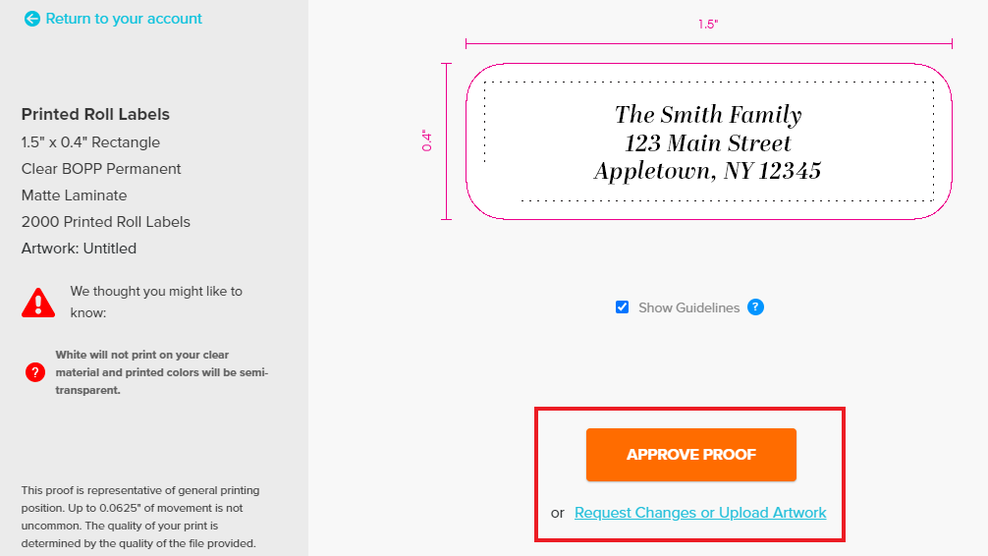988x556 pixels.
Task: Open Request Changes or Upload Artwork link
Action: point(700,513)
